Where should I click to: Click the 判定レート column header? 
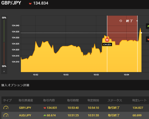pyautogui.click(x=139, y=100)
